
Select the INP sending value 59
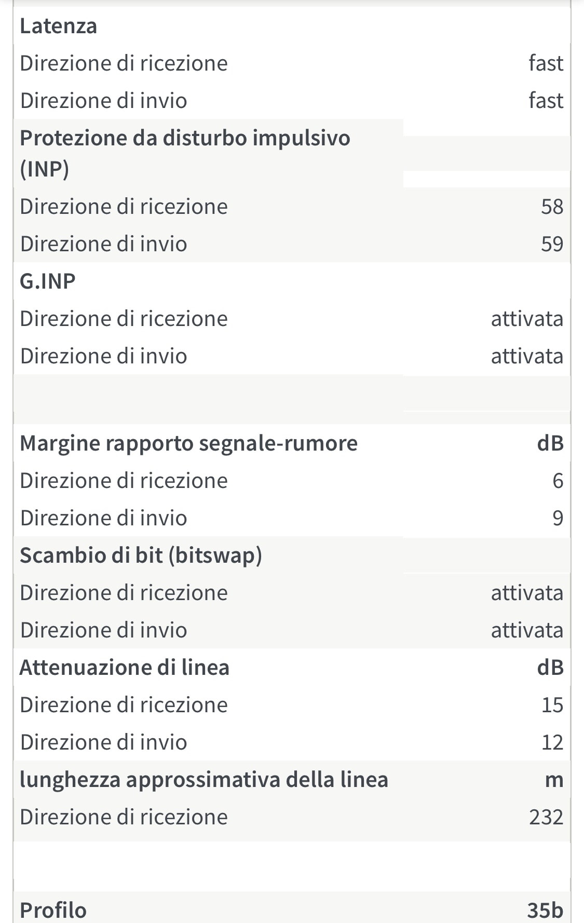click(x=552, y=244)
